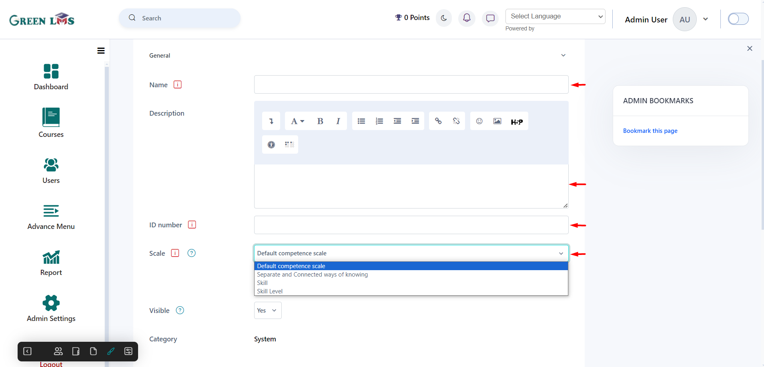Collapse the General section
The height and width of the screenshot is (367, 764).
click(x=563, y=55)
